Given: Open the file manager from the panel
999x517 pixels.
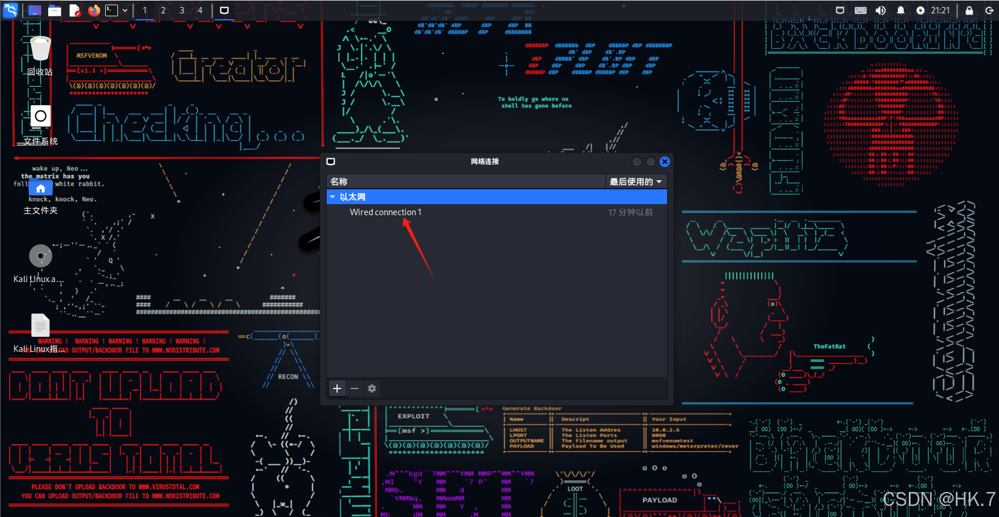Looking at the screenshot, I should 55,10.
